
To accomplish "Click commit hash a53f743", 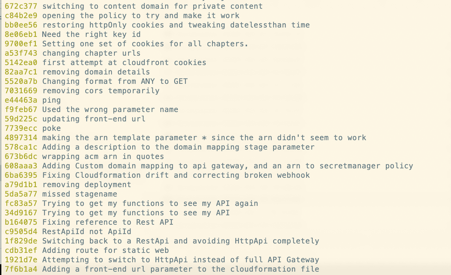I will [21, 53].
